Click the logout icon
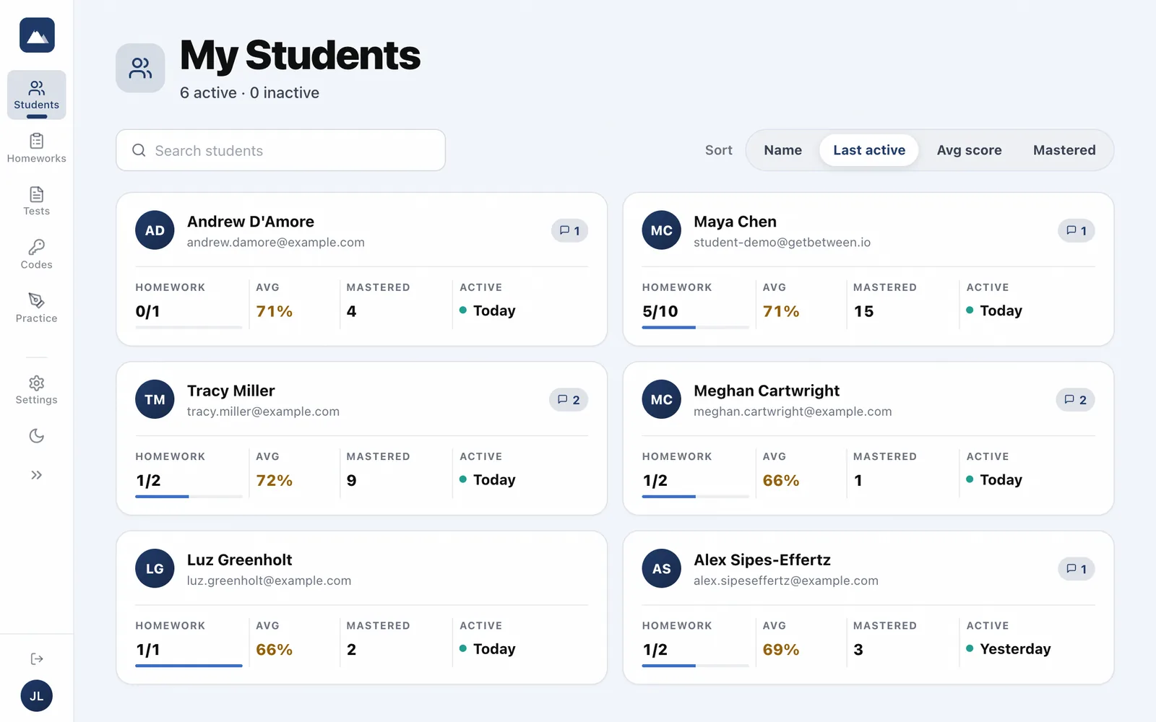This screenshot has width=1156, height=722. 37,658
